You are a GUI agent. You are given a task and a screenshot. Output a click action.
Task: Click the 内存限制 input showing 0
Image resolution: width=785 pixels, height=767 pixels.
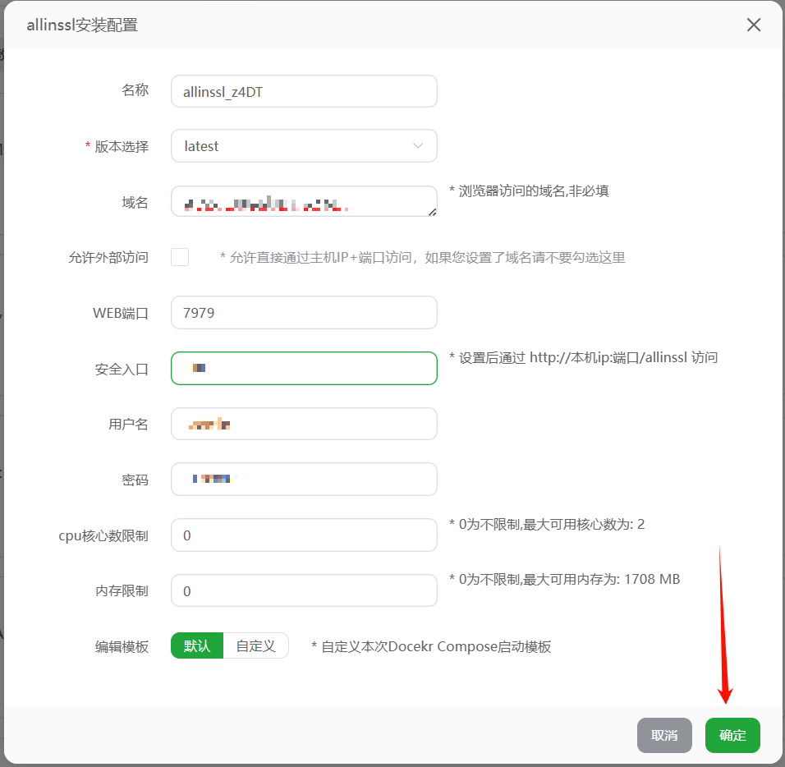point(304,590)
